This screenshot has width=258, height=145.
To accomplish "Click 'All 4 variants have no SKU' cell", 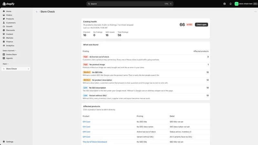I will (x=181, y=137).
